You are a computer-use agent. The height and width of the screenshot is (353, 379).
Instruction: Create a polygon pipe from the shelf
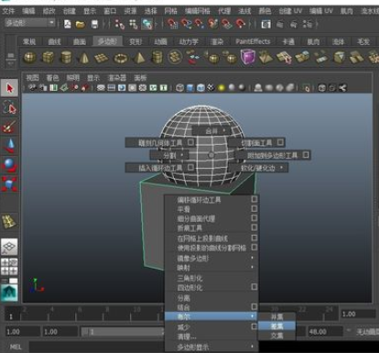pos(157,57)
